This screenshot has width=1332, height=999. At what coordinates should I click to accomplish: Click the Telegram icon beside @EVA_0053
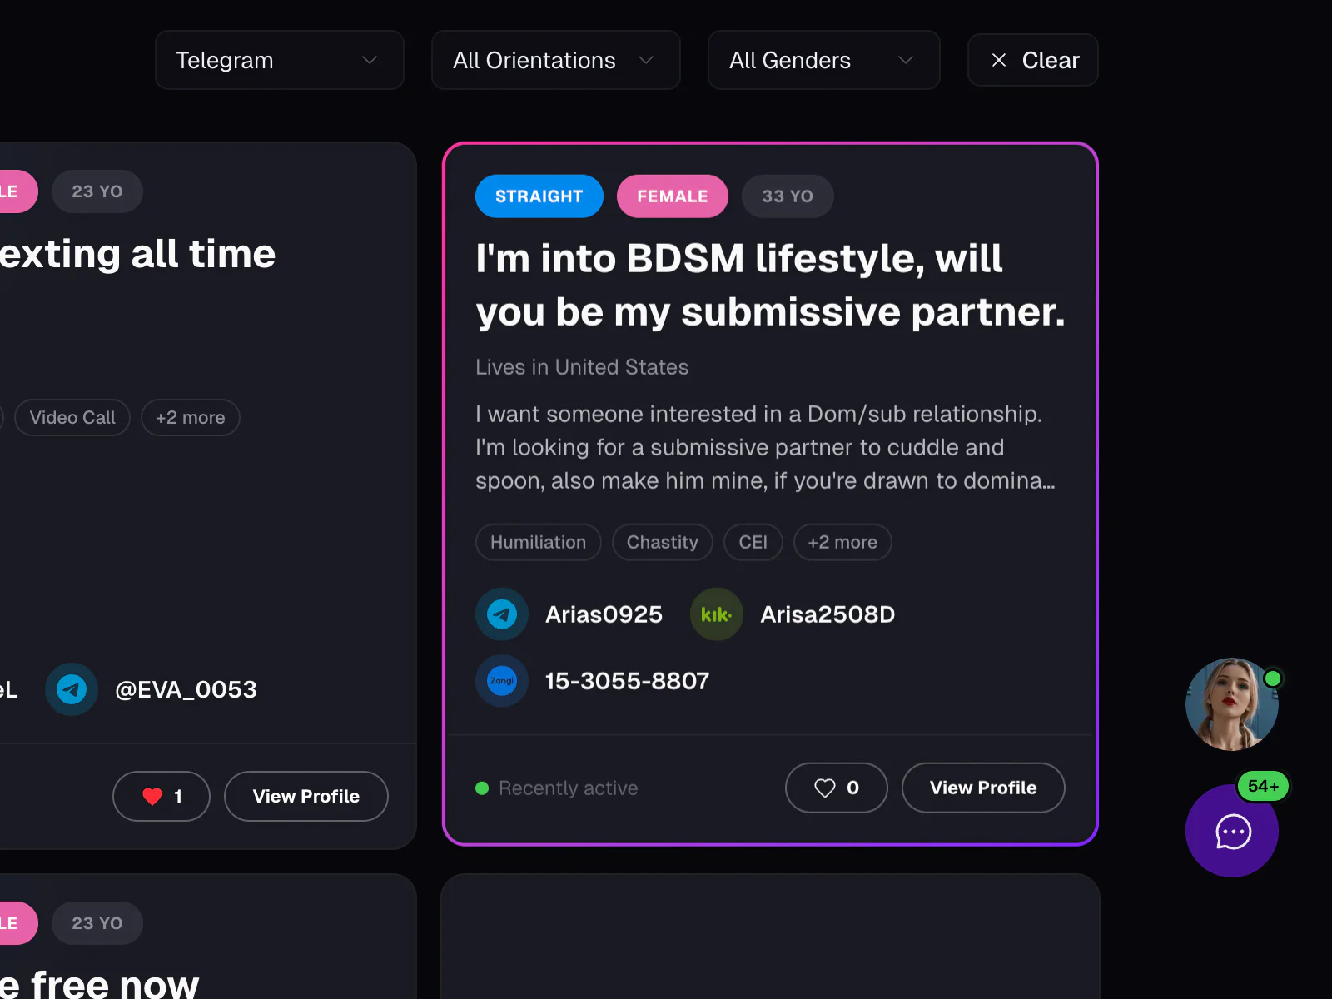click(72, 689)
